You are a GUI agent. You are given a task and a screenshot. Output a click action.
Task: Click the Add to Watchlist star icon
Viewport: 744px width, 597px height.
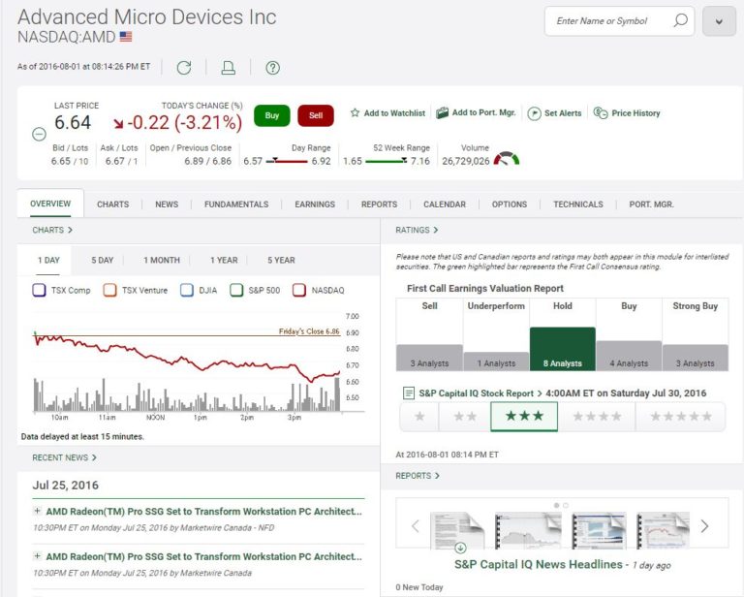tap(355, 113)
